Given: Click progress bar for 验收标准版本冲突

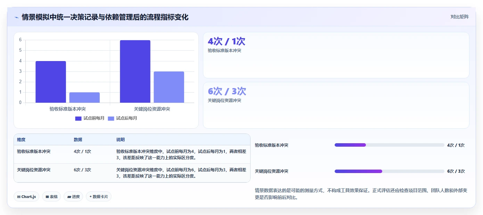Looking at the screenshot, I should [390, 145].
